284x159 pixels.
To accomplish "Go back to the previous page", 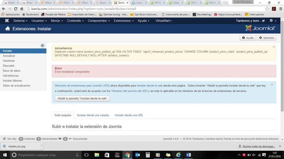I will pos(4,9).
